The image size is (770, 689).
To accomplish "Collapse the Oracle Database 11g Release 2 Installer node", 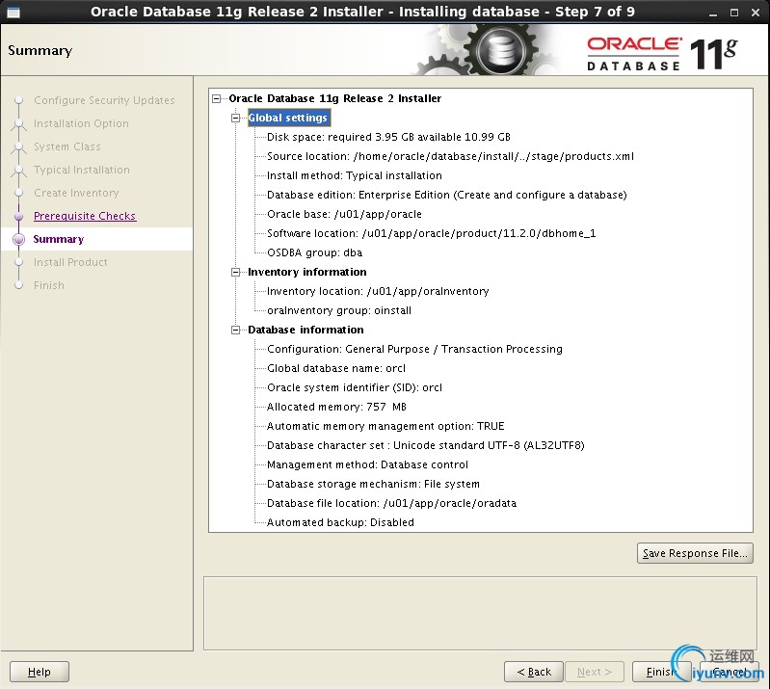I will pyautogui.click(x=217, y=98).
